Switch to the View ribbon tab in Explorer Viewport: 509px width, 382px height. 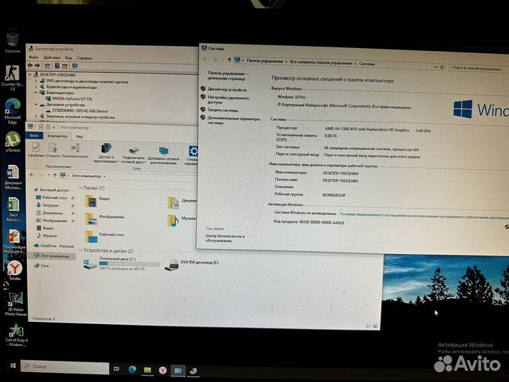79,137
